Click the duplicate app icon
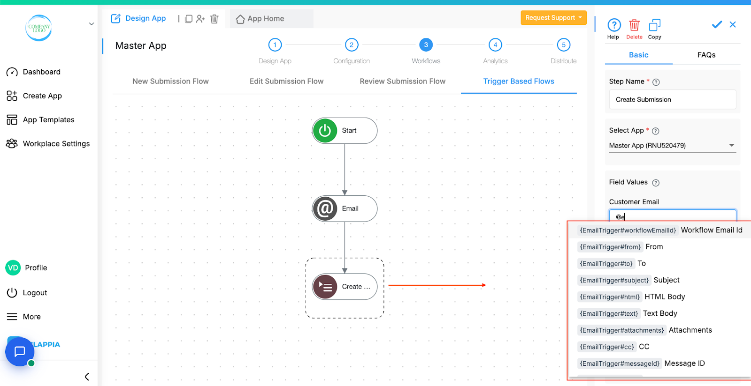Viewport: 751px width, 386px height. click(188, 19)
